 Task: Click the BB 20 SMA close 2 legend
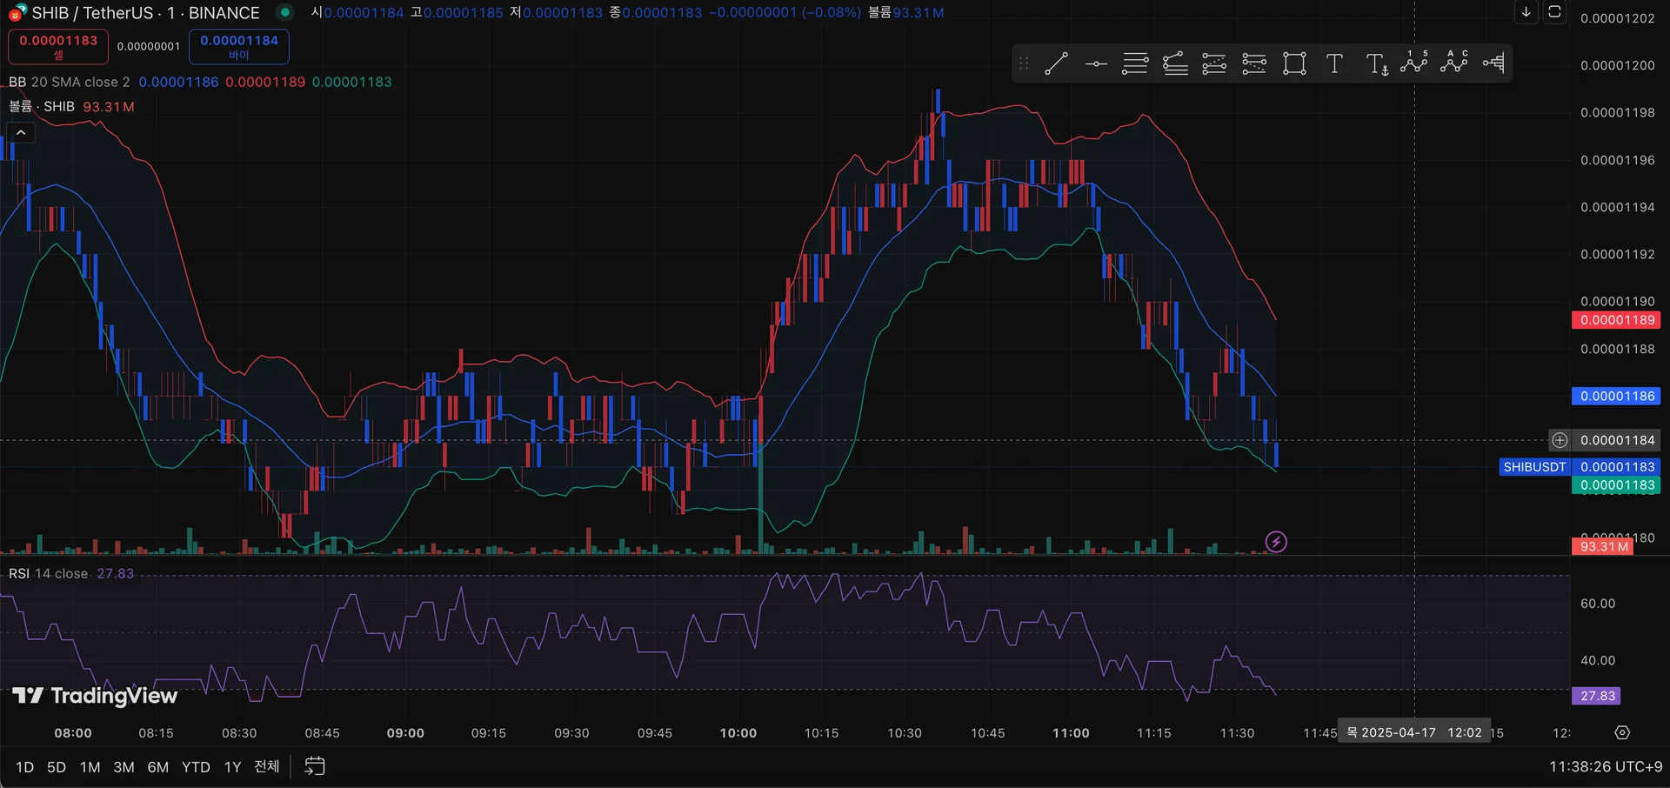(x=70, y=82)
